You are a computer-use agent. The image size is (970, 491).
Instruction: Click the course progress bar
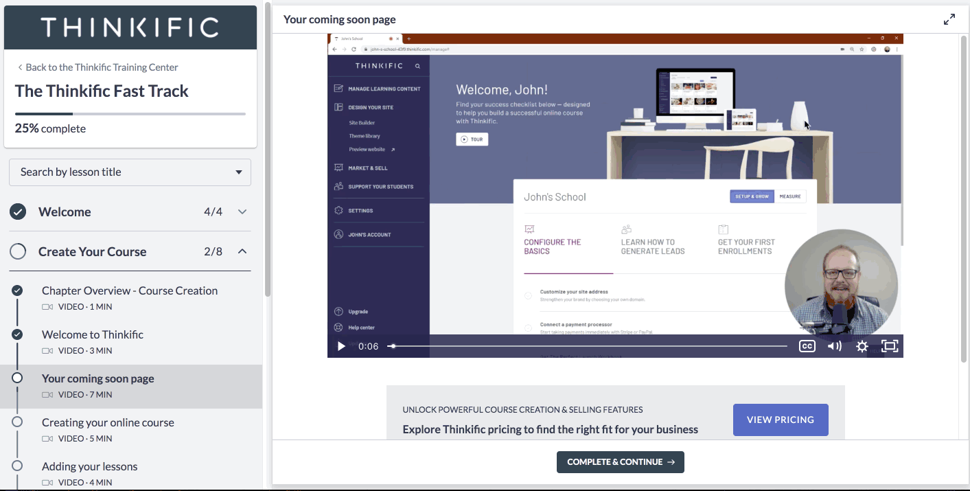tap(130, 113)
